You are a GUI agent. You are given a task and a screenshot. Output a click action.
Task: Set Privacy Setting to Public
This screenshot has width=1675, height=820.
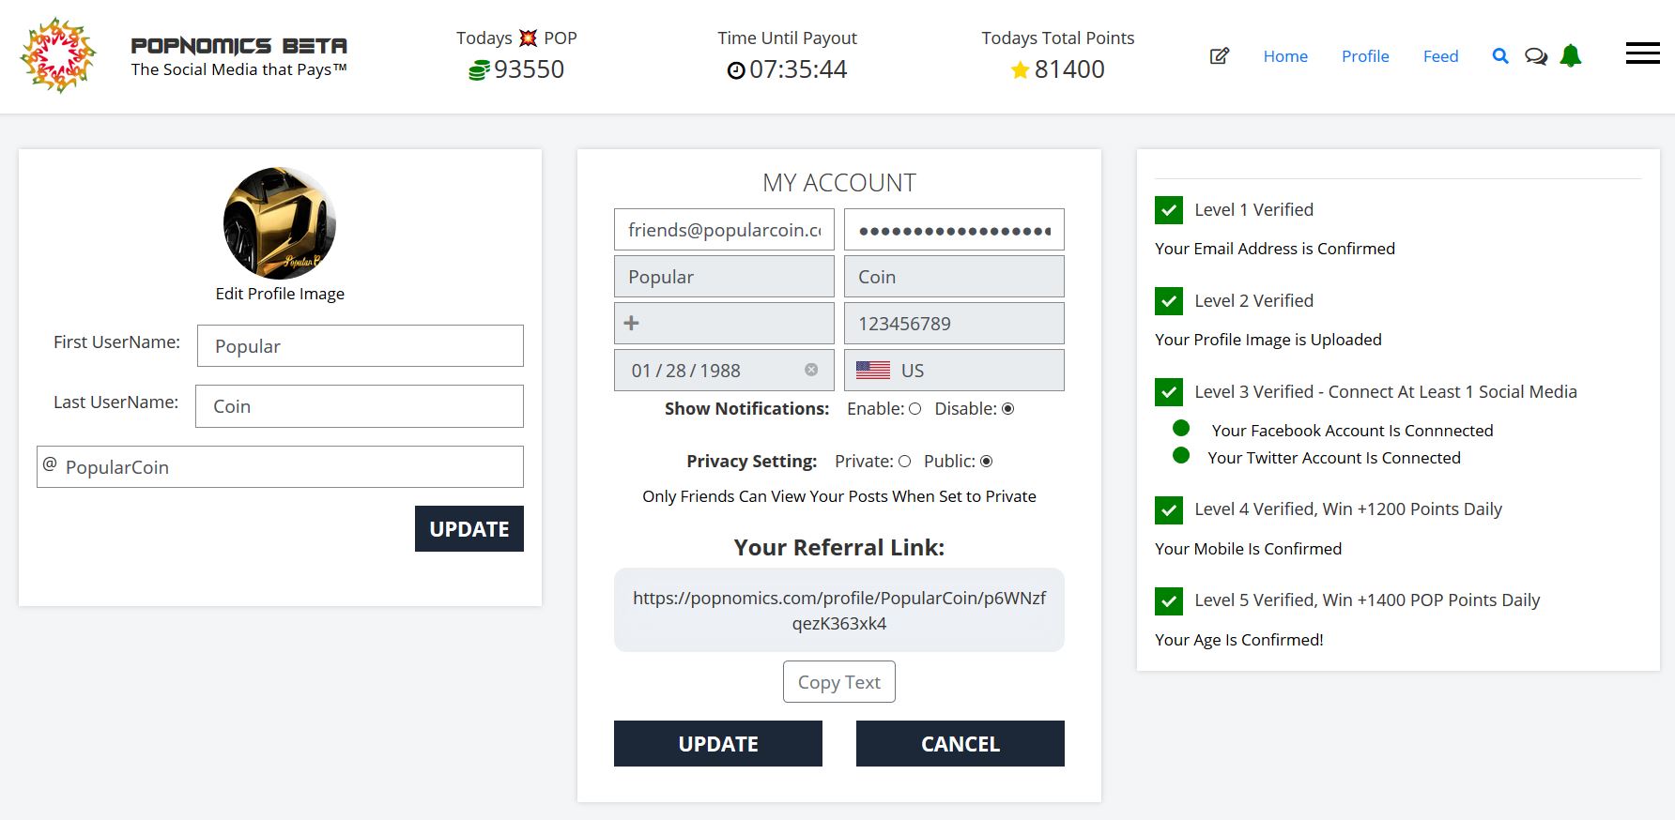(986, 462)
